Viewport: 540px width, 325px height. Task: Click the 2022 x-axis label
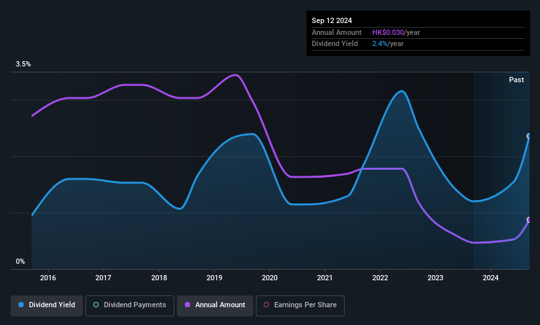(380, 278)
